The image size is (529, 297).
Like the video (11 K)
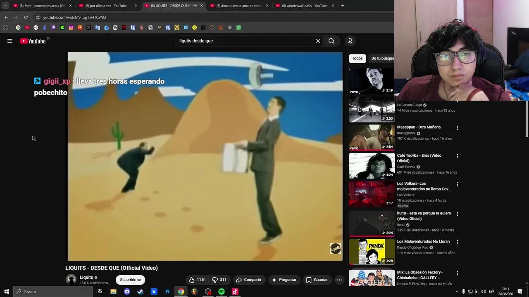click(197, 280)
